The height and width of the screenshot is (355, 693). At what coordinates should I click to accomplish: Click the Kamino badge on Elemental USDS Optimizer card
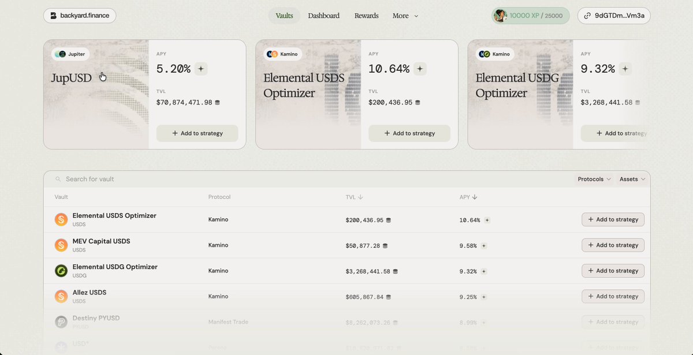tap(282, 54)
